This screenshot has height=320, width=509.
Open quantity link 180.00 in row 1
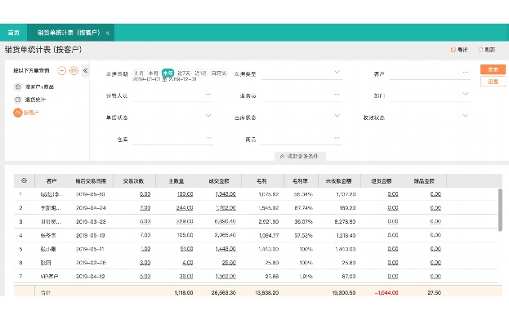[185, 194]
